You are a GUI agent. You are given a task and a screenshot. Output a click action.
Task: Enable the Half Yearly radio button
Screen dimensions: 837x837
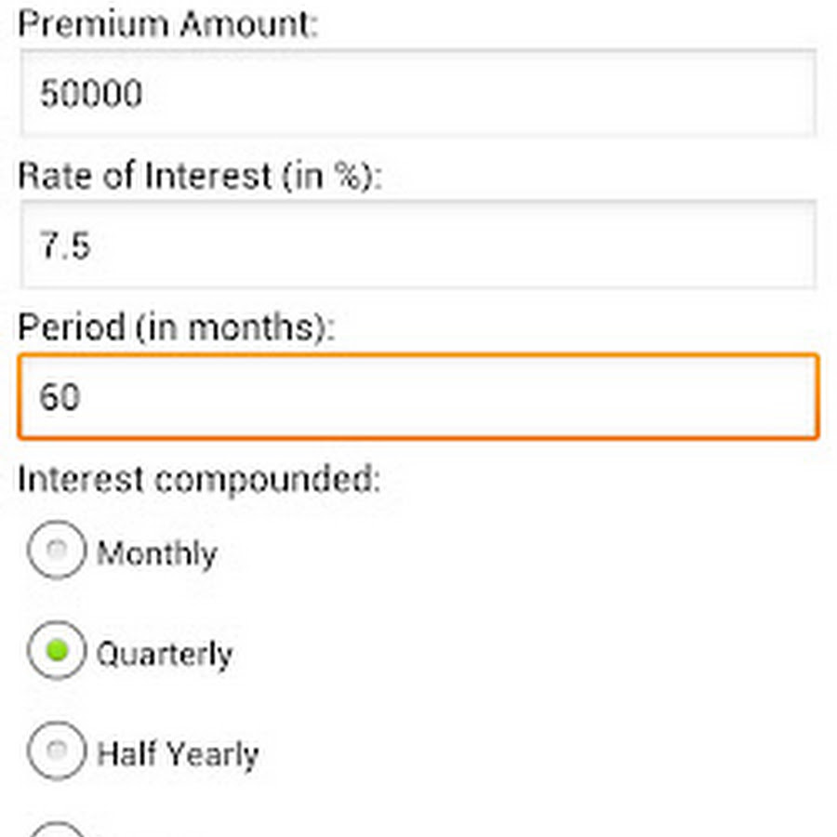(57, 751)
